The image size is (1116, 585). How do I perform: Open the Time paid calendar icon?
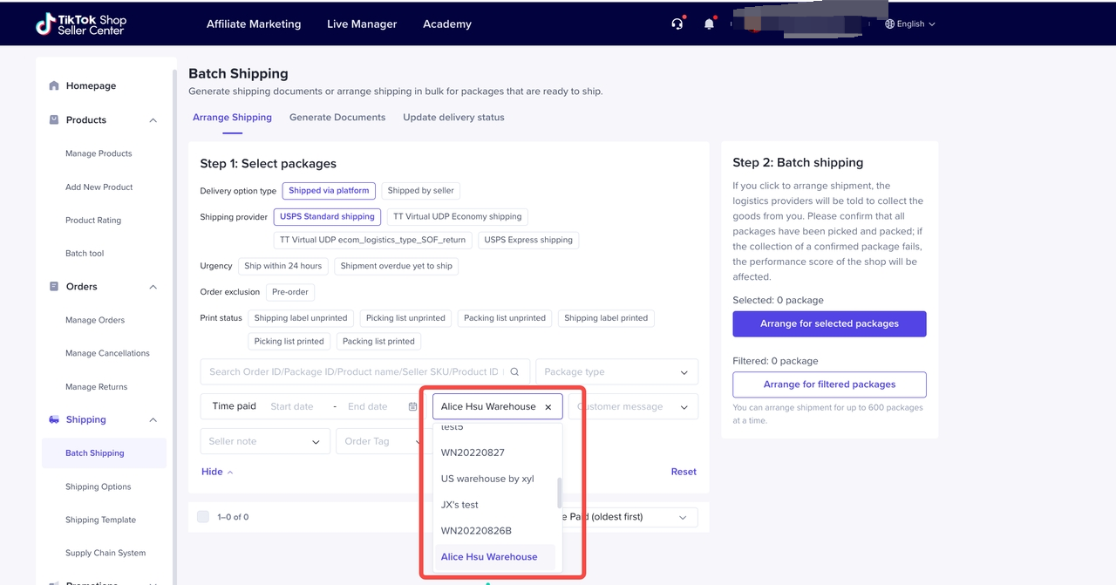(x=412, y=406)
